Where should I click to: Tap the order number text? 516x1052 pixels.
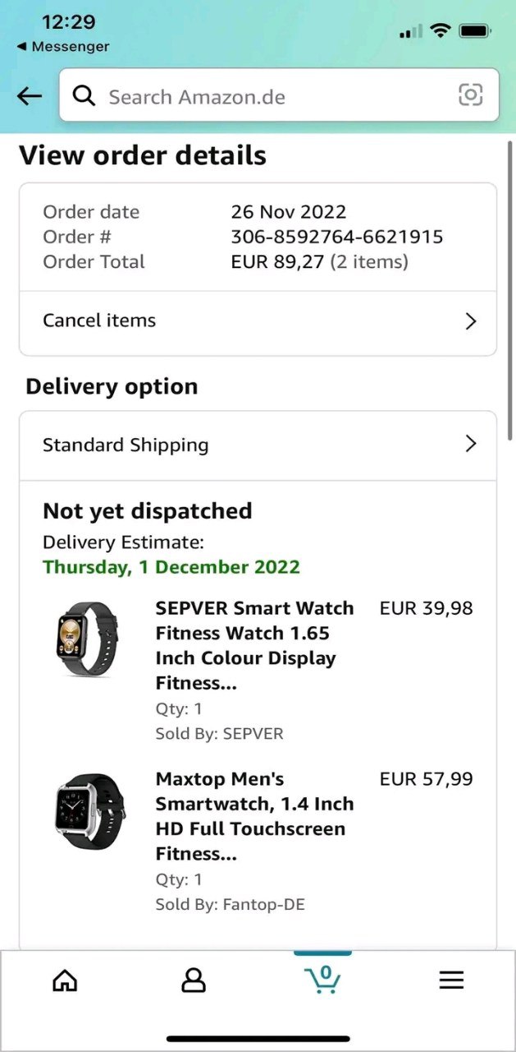pos(336,238)
